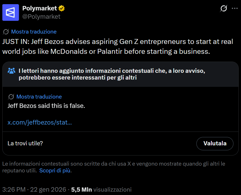Click the Polymarket profile avatar logo
This screenshot has width=241, height=195.
point(11,12)
